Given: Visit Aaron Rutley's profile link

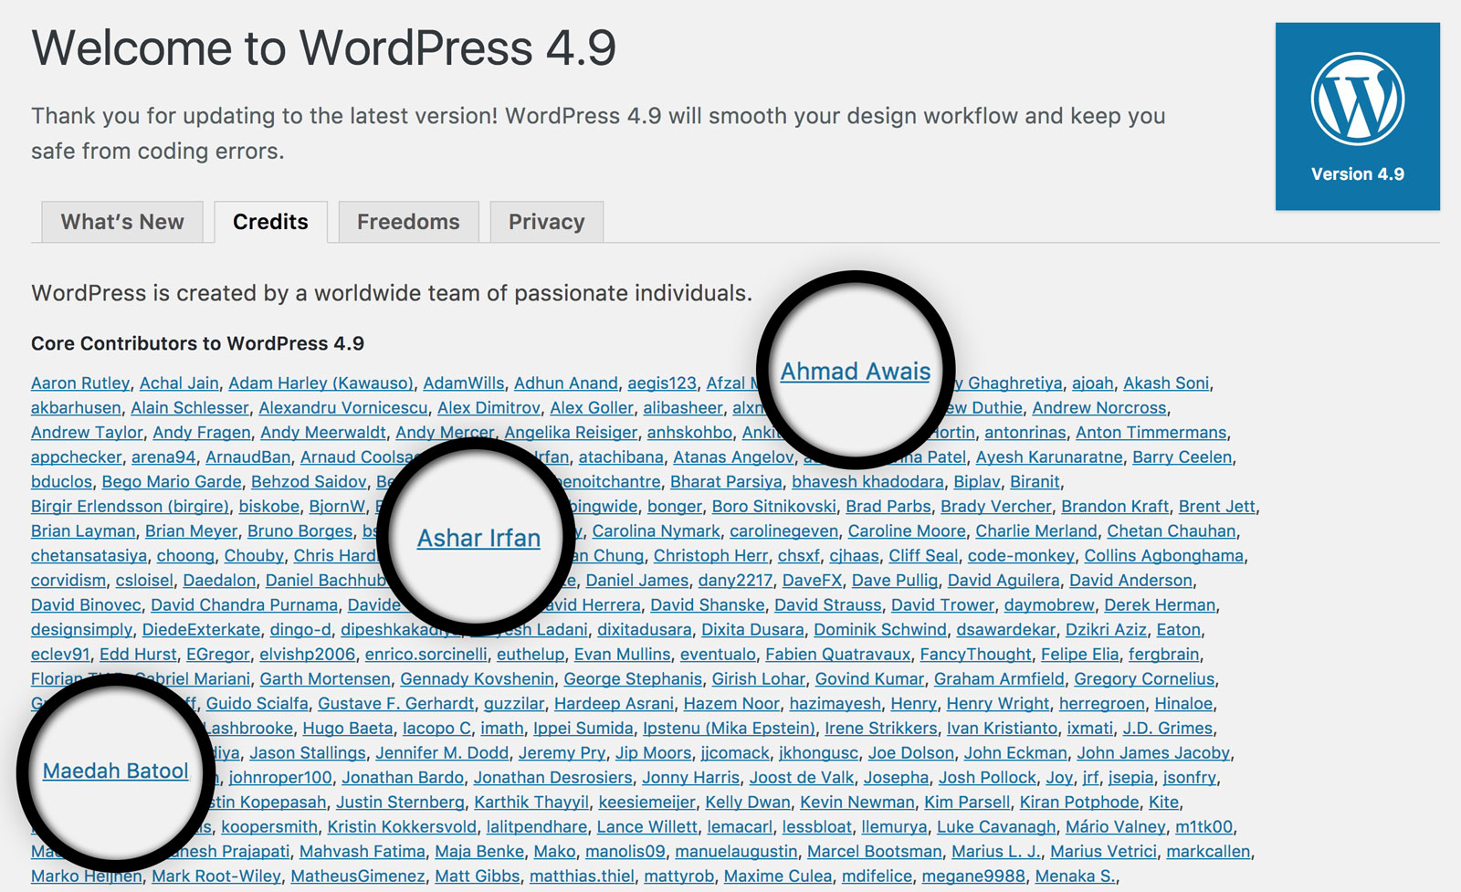Looking at the screenshot, I should click(80, 383).
